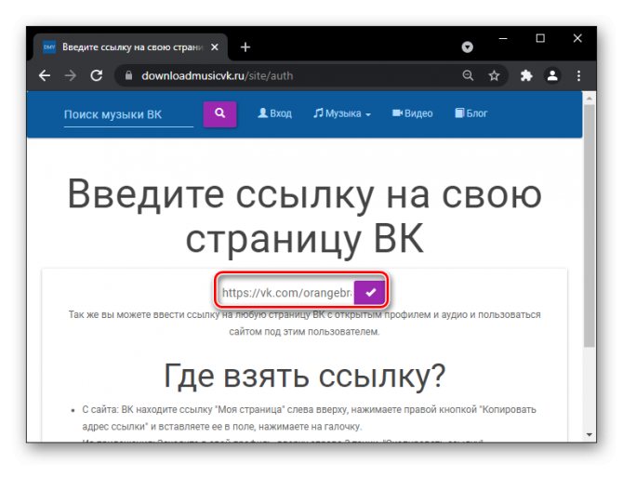Screen dimensions: 623x477
Task: Open the extensions puzzle icon
Action: pyautogui.click(x=526, y=75)
